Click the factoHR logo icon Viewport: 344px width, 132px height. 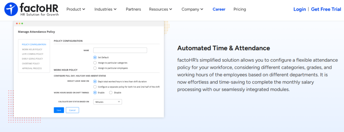[x=11, y=9]
